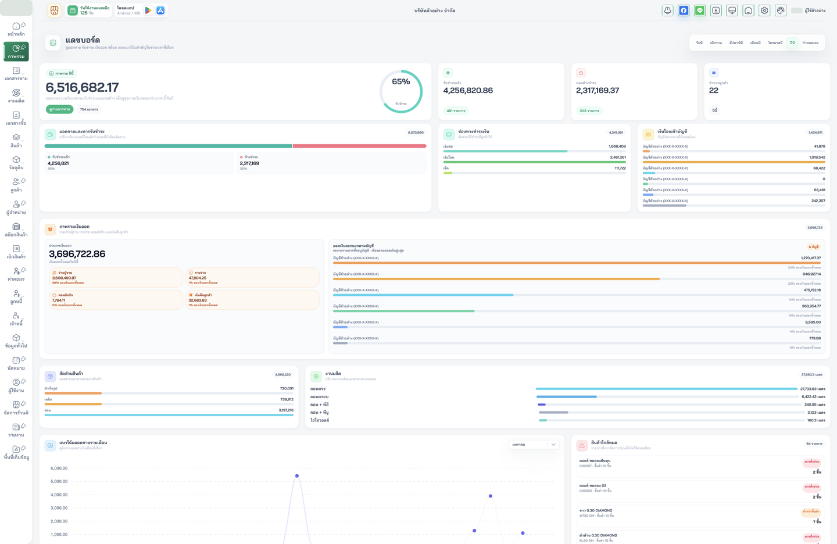
Task: Expand the สินค้า sidebar menu
Action: pos(16,141)
